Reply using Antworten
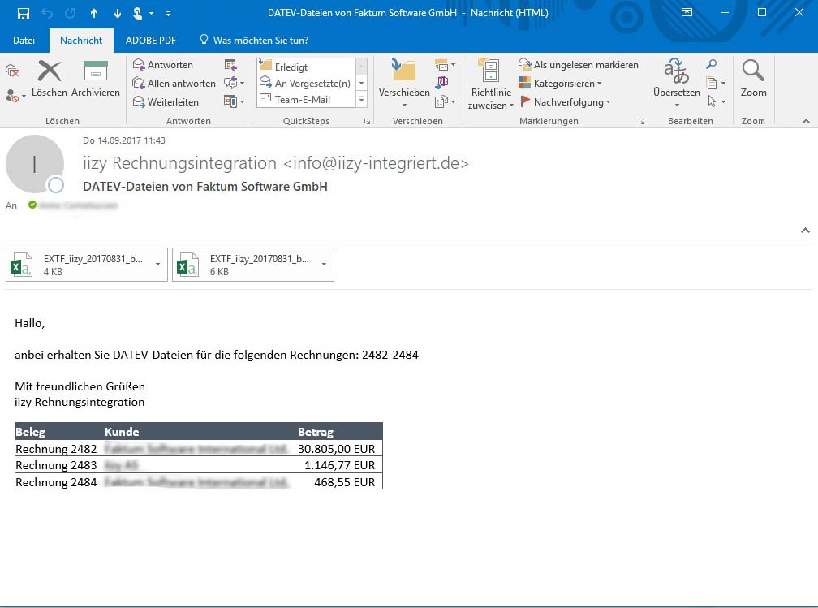 pos(163,65)
